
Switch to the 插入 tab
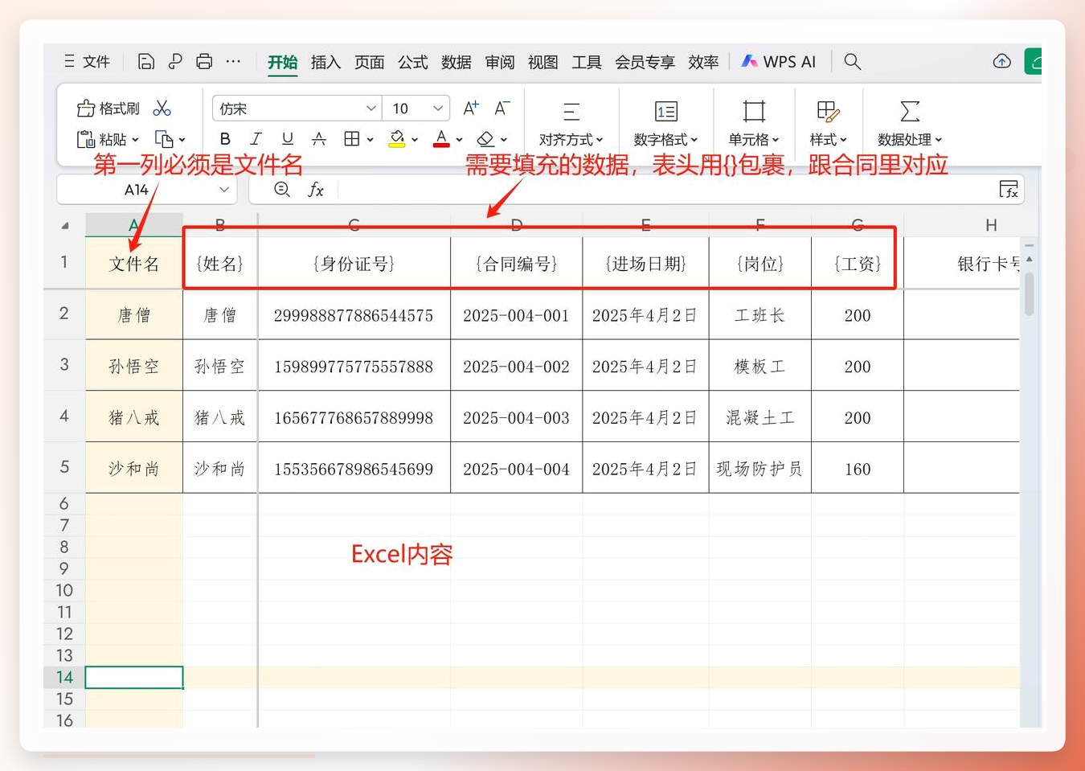point(325,62)
